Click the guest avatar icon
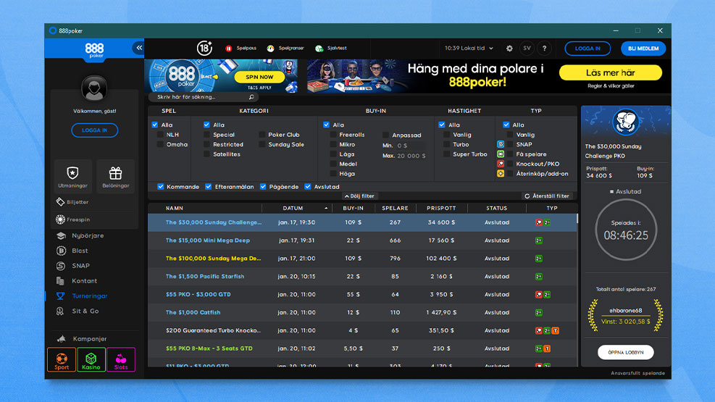Image resolution: width=715 pixels, height=402 pixels. coord(94,88)
